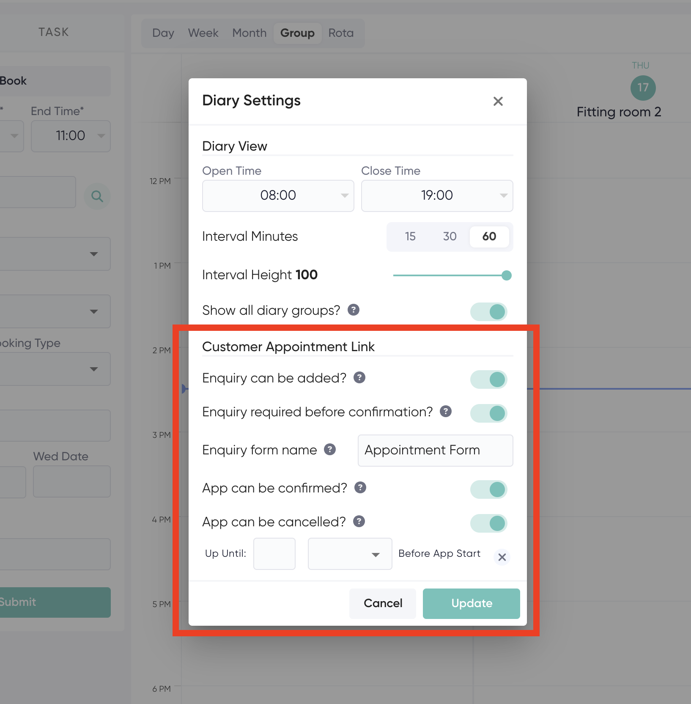Click help icon next to App can be confirmed
The image size is (691, 704).
(x=360, y=487)
